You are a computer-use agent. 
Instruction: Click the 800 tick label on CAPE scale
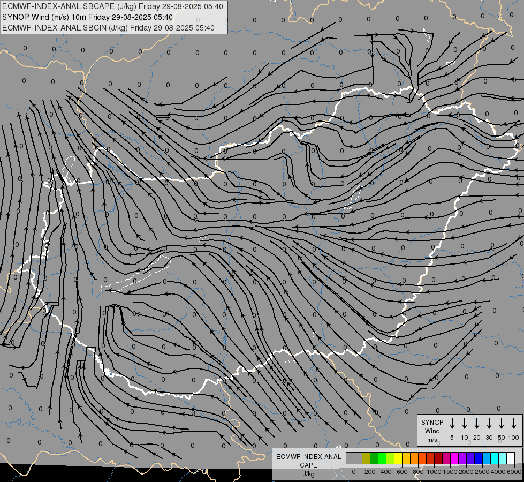418,472
